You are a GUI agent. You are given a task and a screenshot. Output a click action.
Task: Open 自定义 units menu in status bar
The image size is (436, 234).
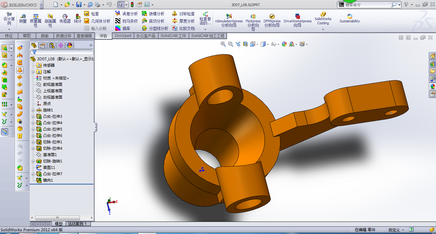[x=396, y=230]
